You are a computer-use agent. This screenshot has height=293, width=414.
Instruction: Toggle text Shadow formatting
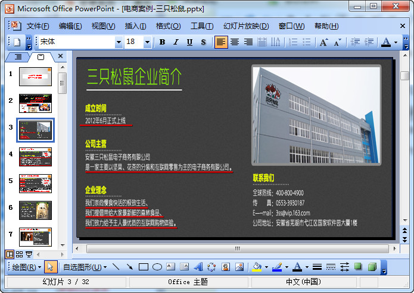click(203, 42)
